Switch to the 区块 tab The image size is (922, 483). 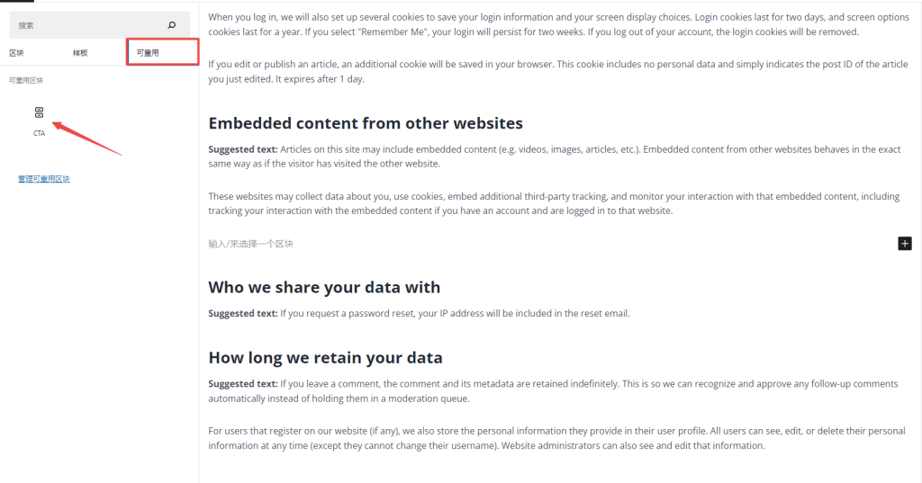(16, 53)
